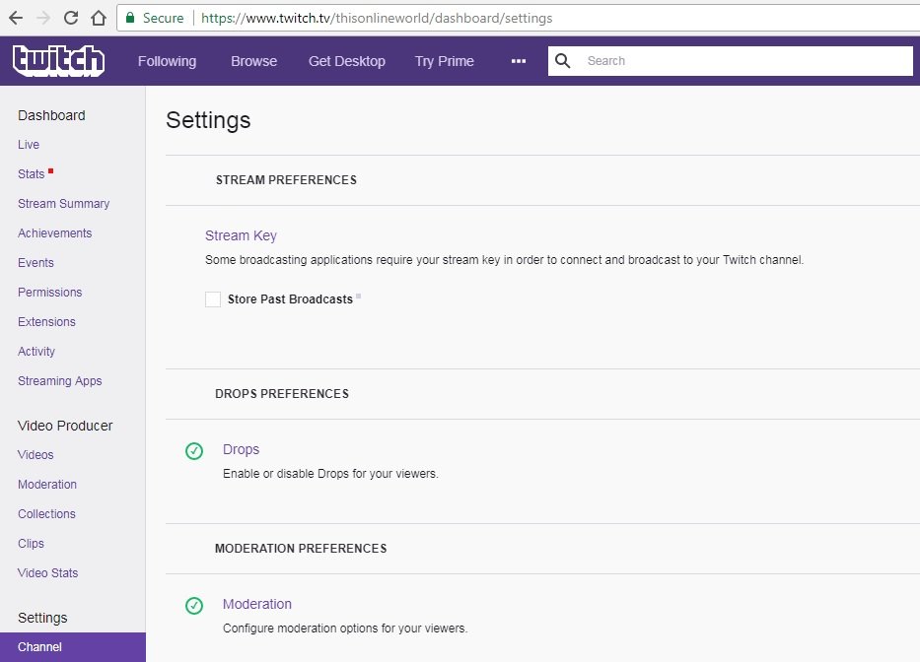
Task: Open sidebar Moderation under Video Producer
Action: 47,485
